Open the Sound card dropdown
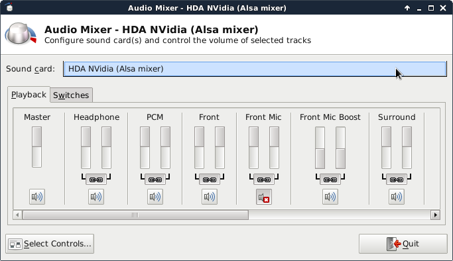The image size is (453, 261). (255, 69)
